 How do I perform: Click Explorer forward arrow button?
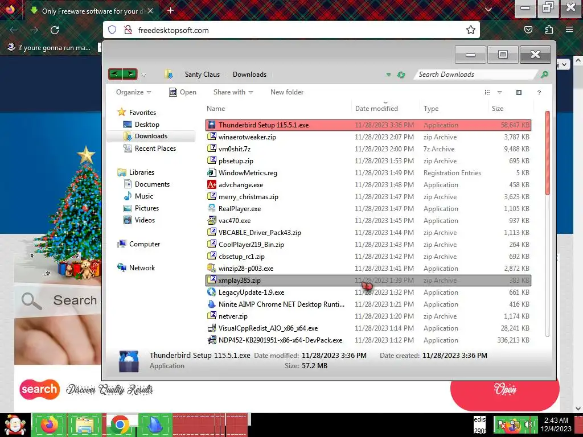click(x=130, y=74)
